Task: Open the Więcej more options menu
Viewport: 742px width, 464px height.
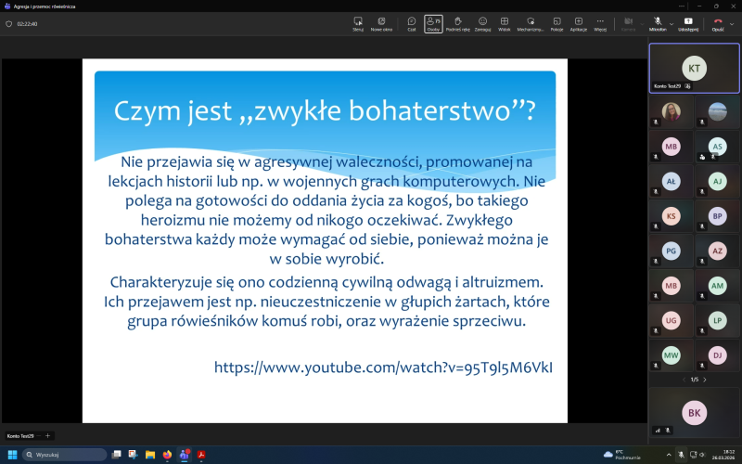Action: (x=600, y=23)
